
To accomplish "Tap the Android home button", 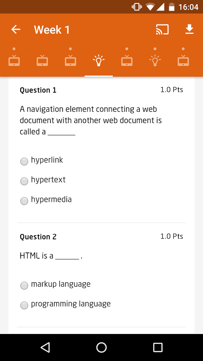I will click(x=101, y=347).
